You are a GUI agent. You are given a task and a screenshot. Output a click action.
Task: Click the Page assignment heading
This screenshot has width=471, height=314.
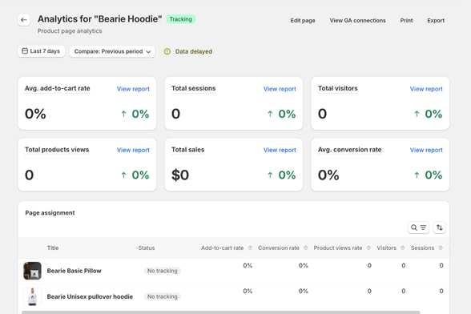tap(50, 213)
